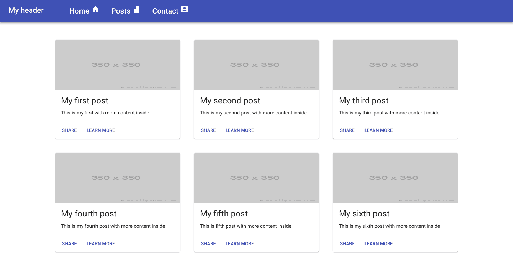Click the house icon beside Home
Screen dimensions: 513x279
[95, 10]
